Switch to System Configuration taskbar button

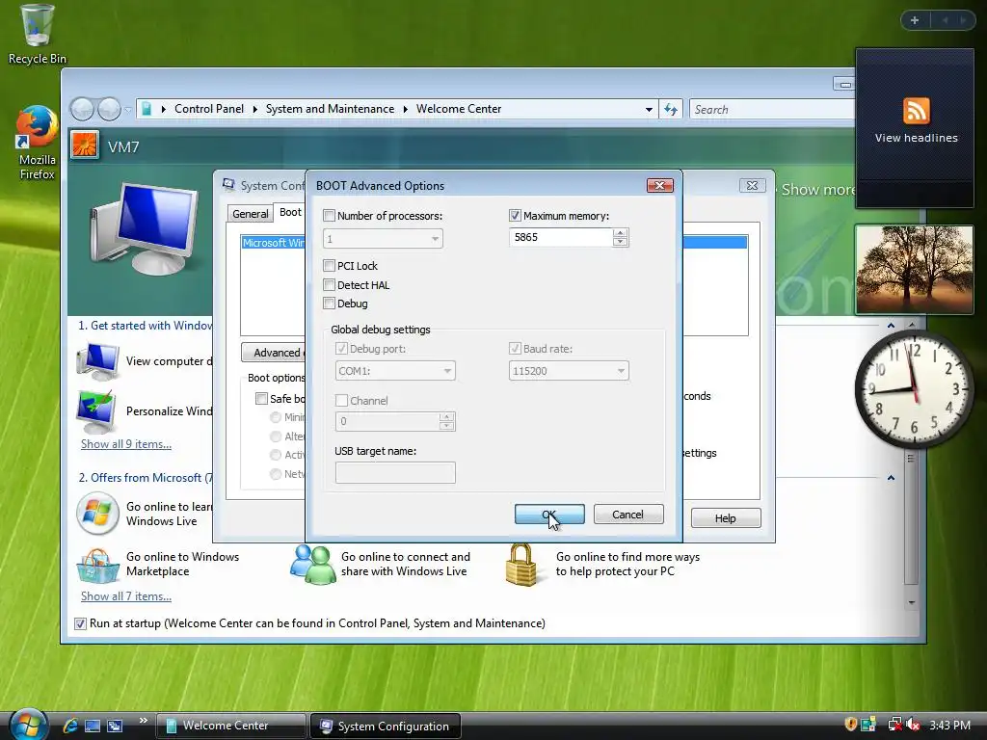(386, 727)
